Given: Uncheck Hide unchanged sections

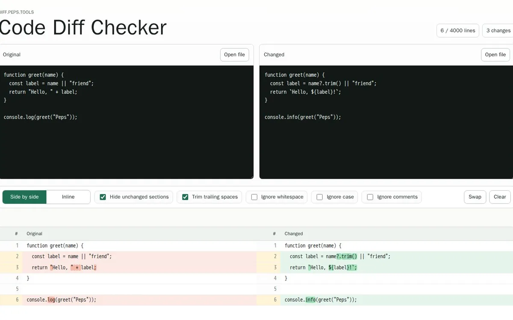Looking at the screenshot, I should [103, 197].
